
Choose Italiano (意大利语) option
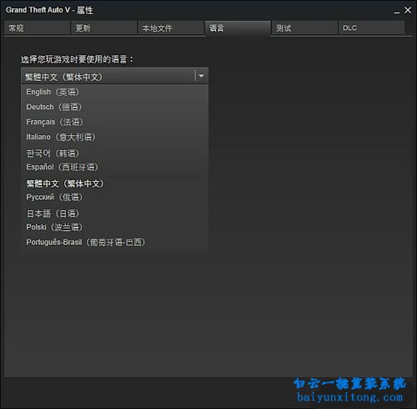coord(114,137)
